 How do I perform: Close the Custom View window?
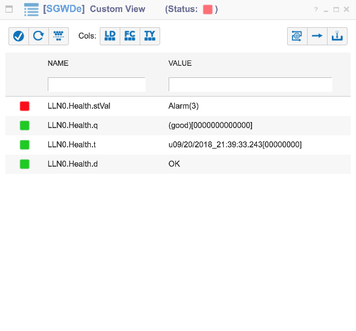(x=346, y=9)
